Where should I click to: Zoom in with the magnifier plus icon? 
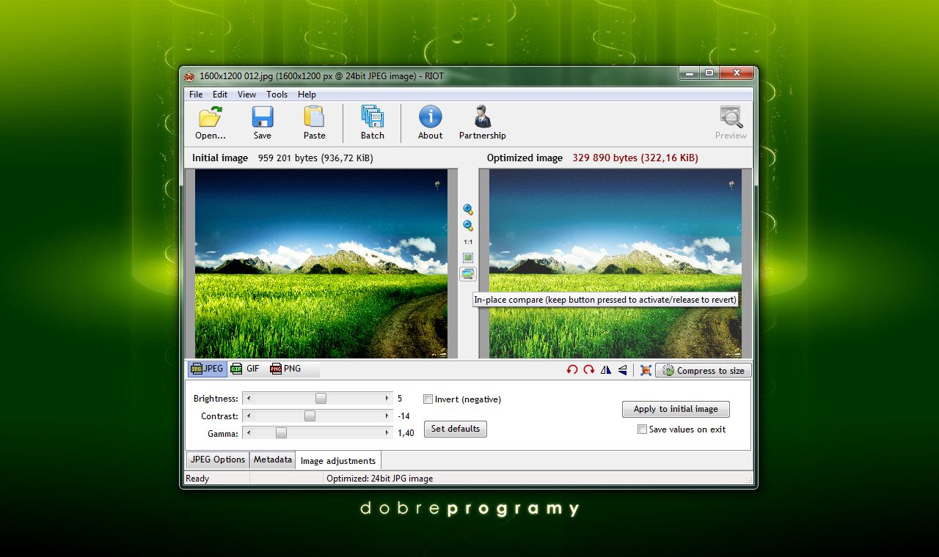click(468, 210)
